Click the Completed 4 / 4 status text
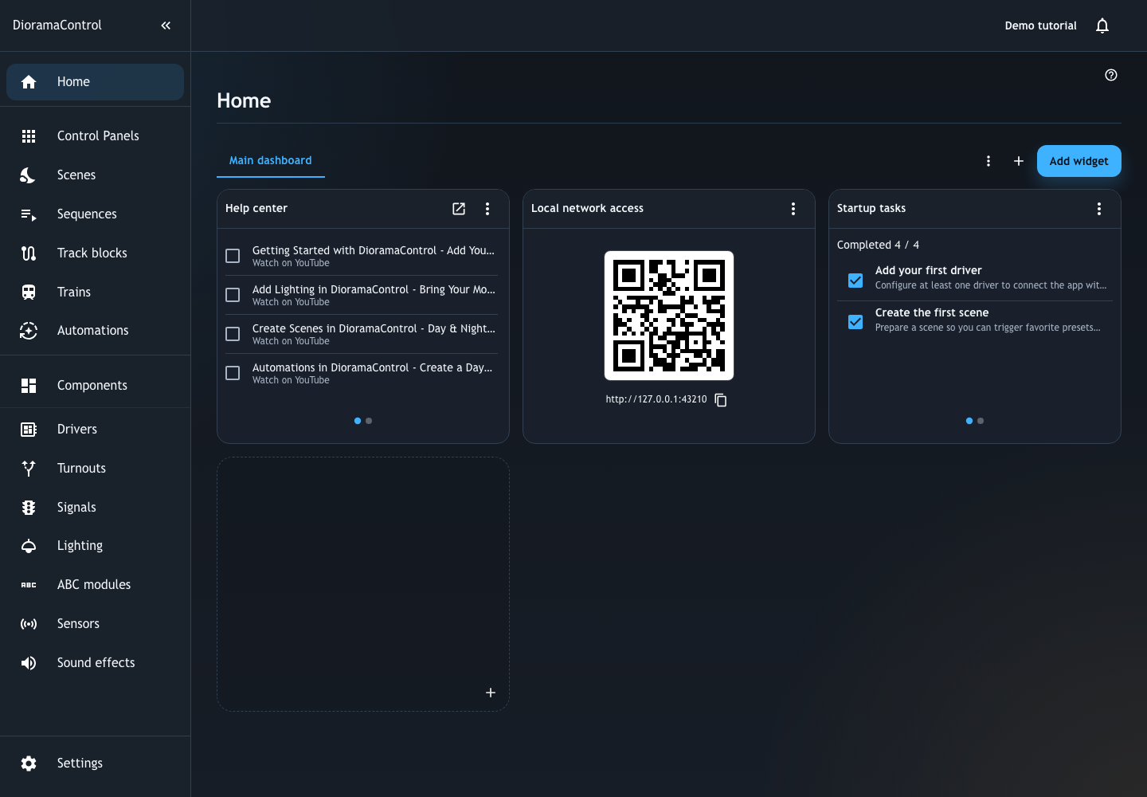Image resolution: width=1147 pixels, height=797 pixels. pyautogui.click(x=878, y=245)
